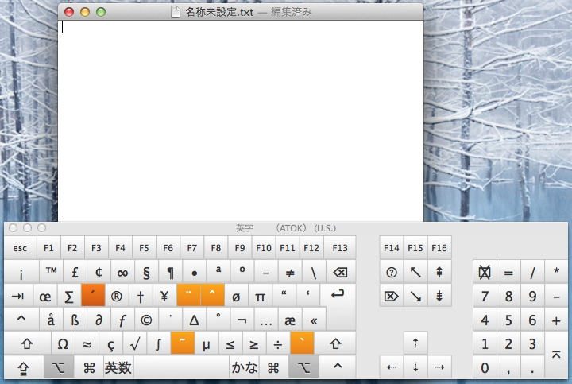
Task: Click the F15 key
Action: pos(415,248)
